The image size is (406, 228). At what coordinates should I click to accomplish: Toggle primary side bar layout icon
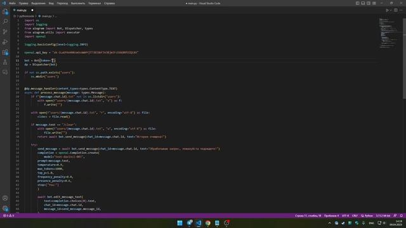(357, 3)
